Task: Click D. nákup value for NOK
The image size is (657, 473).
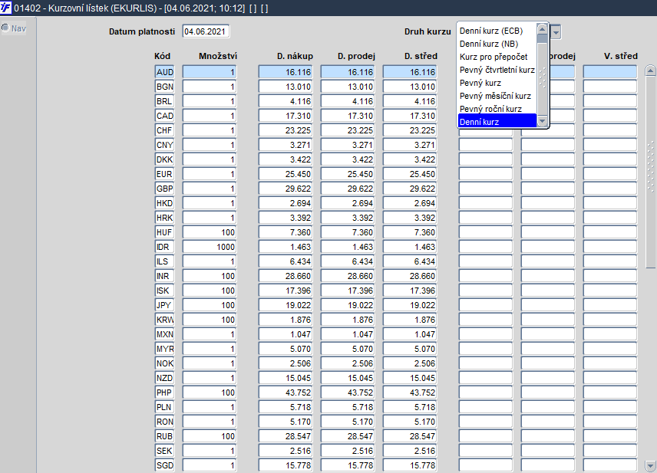Action: pos(286,363)
